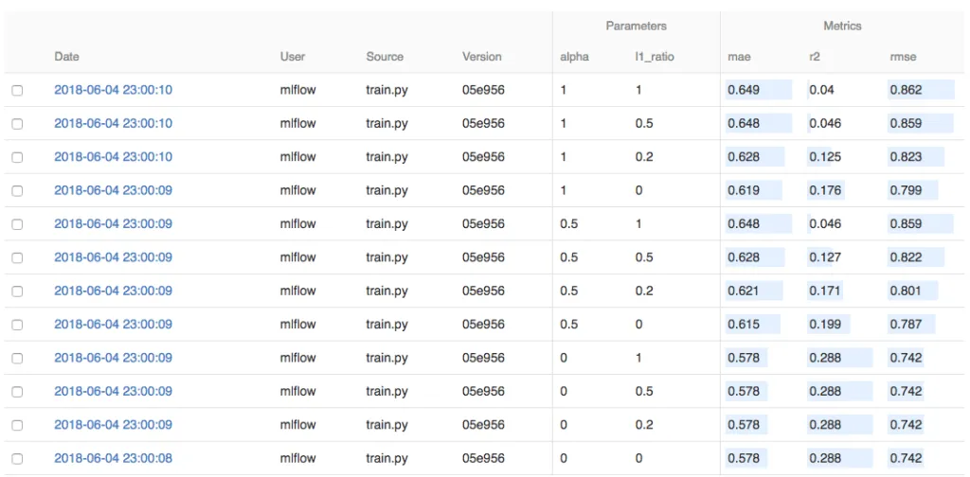Open the run dated 2018-06-04 23:00:08
The image size is (970, 477).
tap(113, 458)
